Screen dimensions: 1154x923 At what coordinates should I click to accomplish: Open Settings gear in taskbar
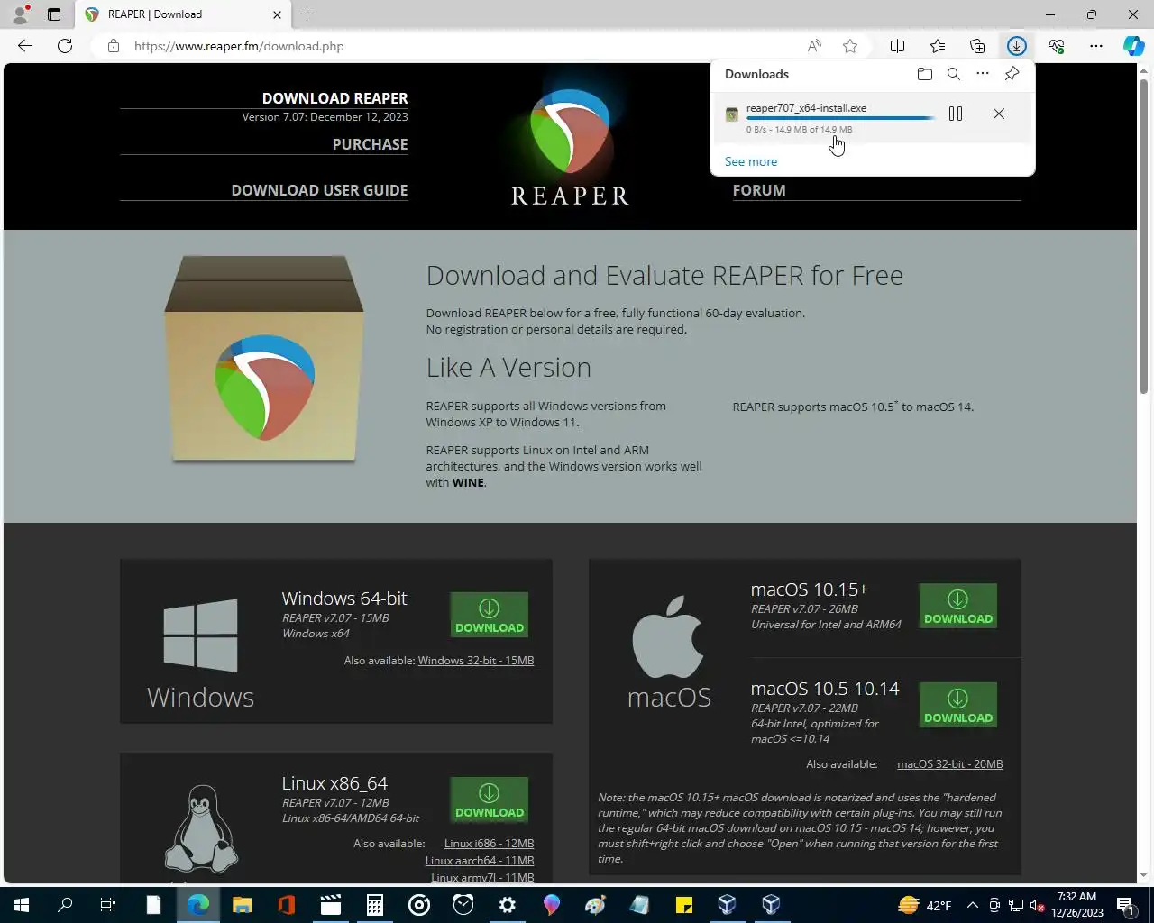(508, 905)
